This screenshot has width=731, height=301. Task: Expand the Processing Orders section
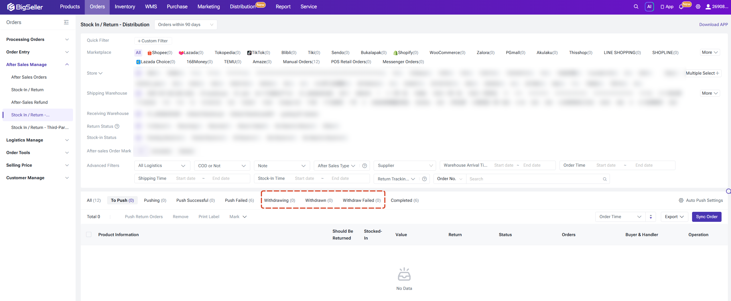(38, 39)
